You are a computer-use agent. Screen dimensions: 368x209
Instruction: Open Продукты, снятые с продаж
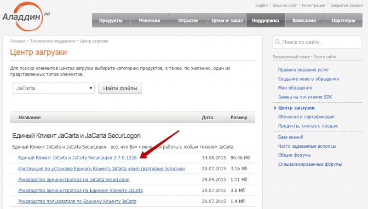308,126
